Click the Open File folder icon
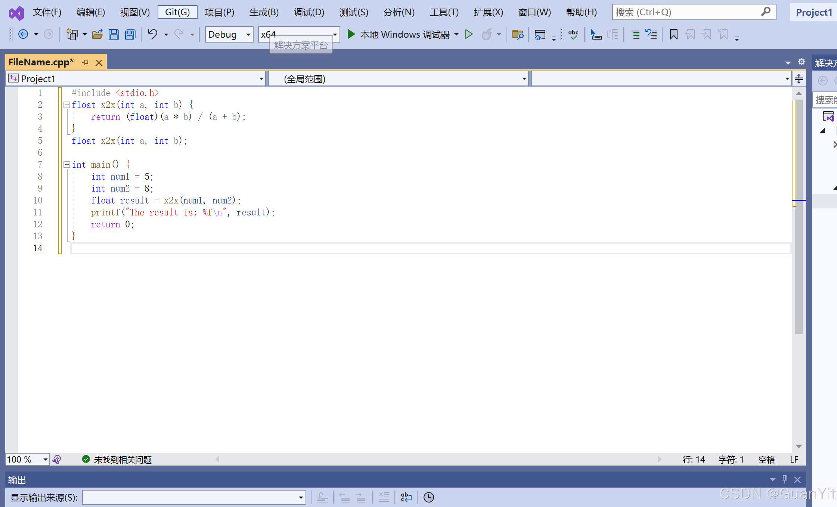The image size is (837, 507). (x=97, y=35)
